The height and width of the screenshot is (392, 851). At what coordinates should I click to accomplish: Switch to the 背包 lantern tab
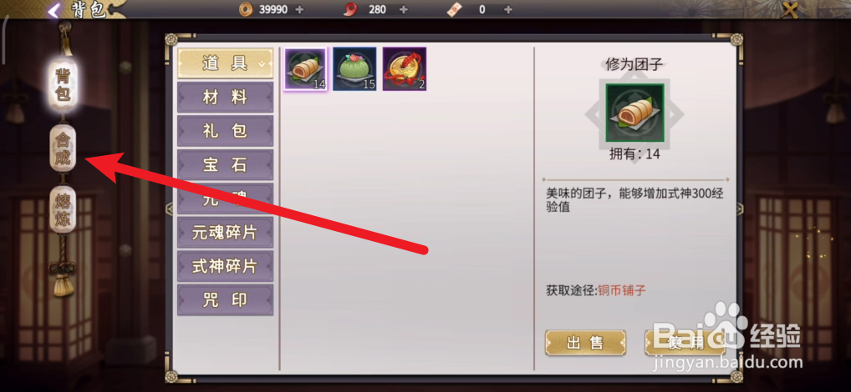pyautogui.click(x=63, y=86)
